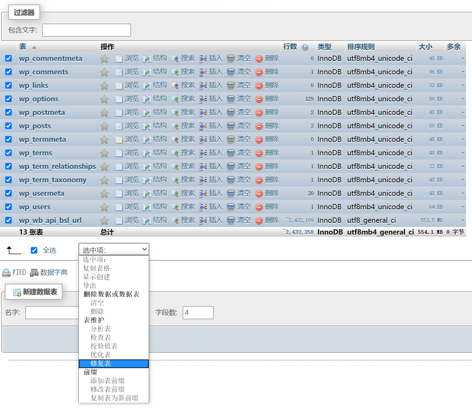Insert a new row into wp_comments

tap(215, 72)
